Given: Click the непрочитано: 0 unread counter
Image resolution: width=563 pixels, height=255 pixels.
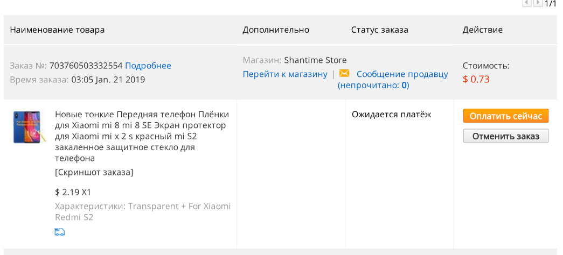Looking at the screenshot, I should pos(373,86).
